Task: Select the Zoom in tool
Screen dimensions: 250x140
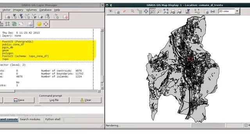Action: tap(153, 11)
